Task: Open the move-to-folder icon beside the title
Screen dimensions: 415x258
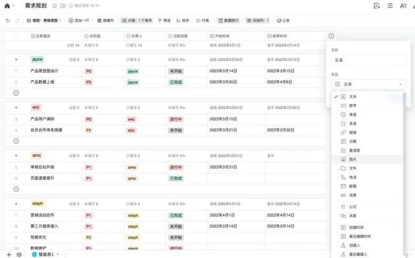Action: [x=63, y=6]
